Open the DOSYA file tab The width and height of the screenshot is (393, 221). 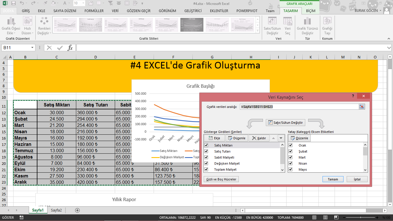[8, 11]
